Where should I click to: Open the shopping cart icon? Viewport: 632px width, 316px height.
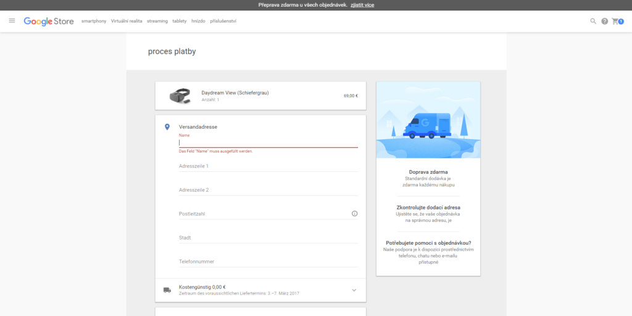617,21
